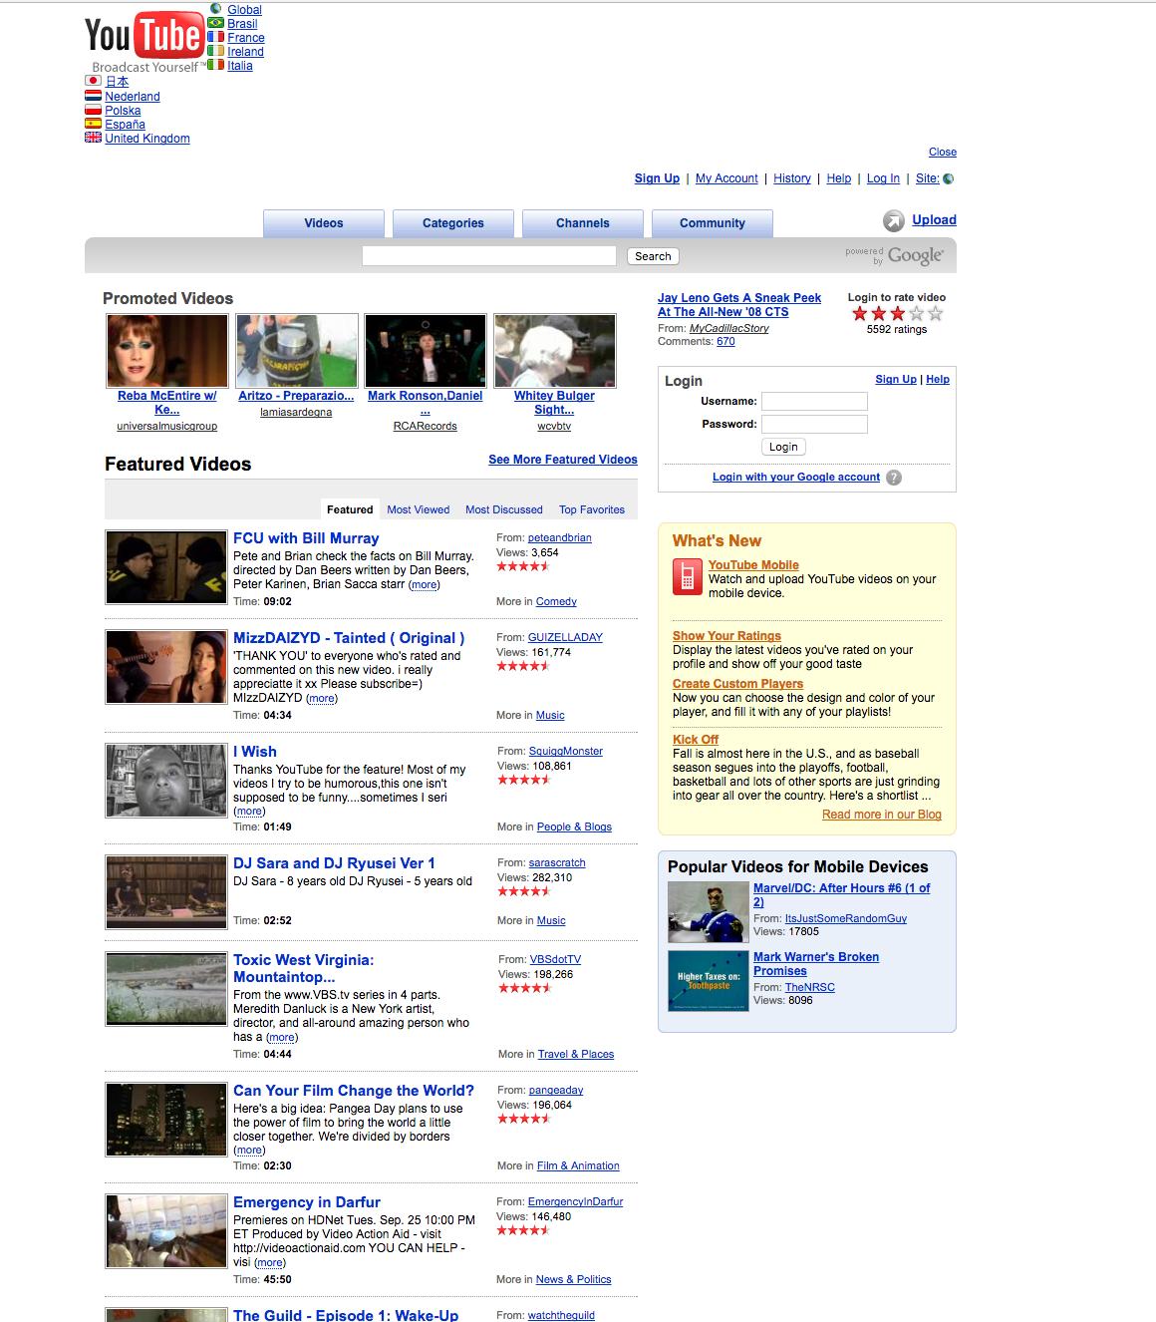Choose the France flag icon
Image resolution: width=1156 pixels, height=1322 pixels.
tap(216, 37)
